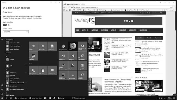The image size is (177, 100).
Task: Switch to the Comments tab in sidebar
Action: pyautogui.click(x=158, y=38)
